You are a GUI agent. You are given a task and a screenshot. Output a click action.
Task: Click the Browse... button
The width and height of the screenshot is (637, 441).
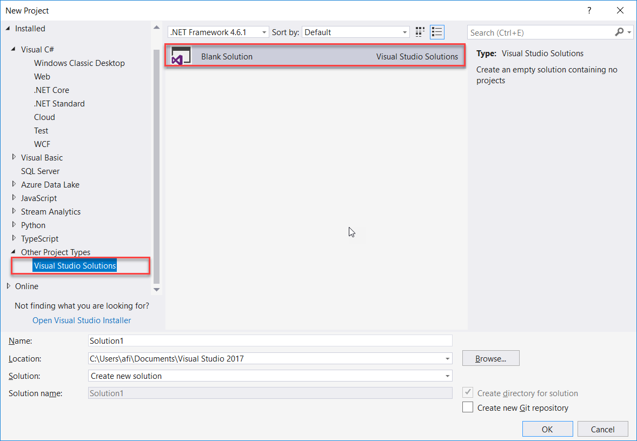click(x=491, y=358)
